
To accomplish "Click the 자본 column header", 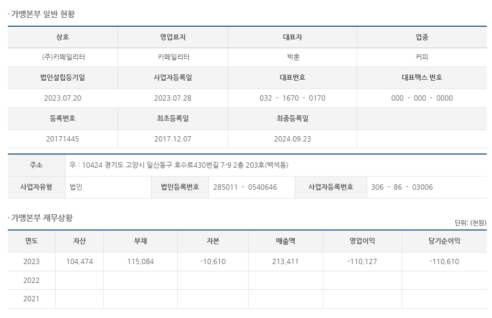I will point(213,241).
